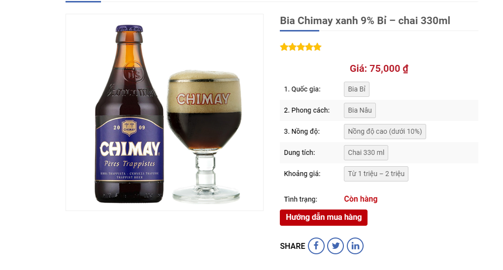Share product on Facebook
The width and height of the screenshot is (503, 270).
(x=316, y=246)
